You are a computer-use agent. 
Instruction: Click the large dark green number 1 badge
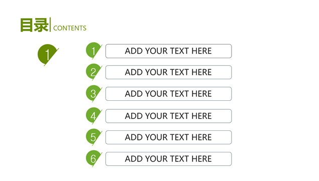tap(48, 55)
